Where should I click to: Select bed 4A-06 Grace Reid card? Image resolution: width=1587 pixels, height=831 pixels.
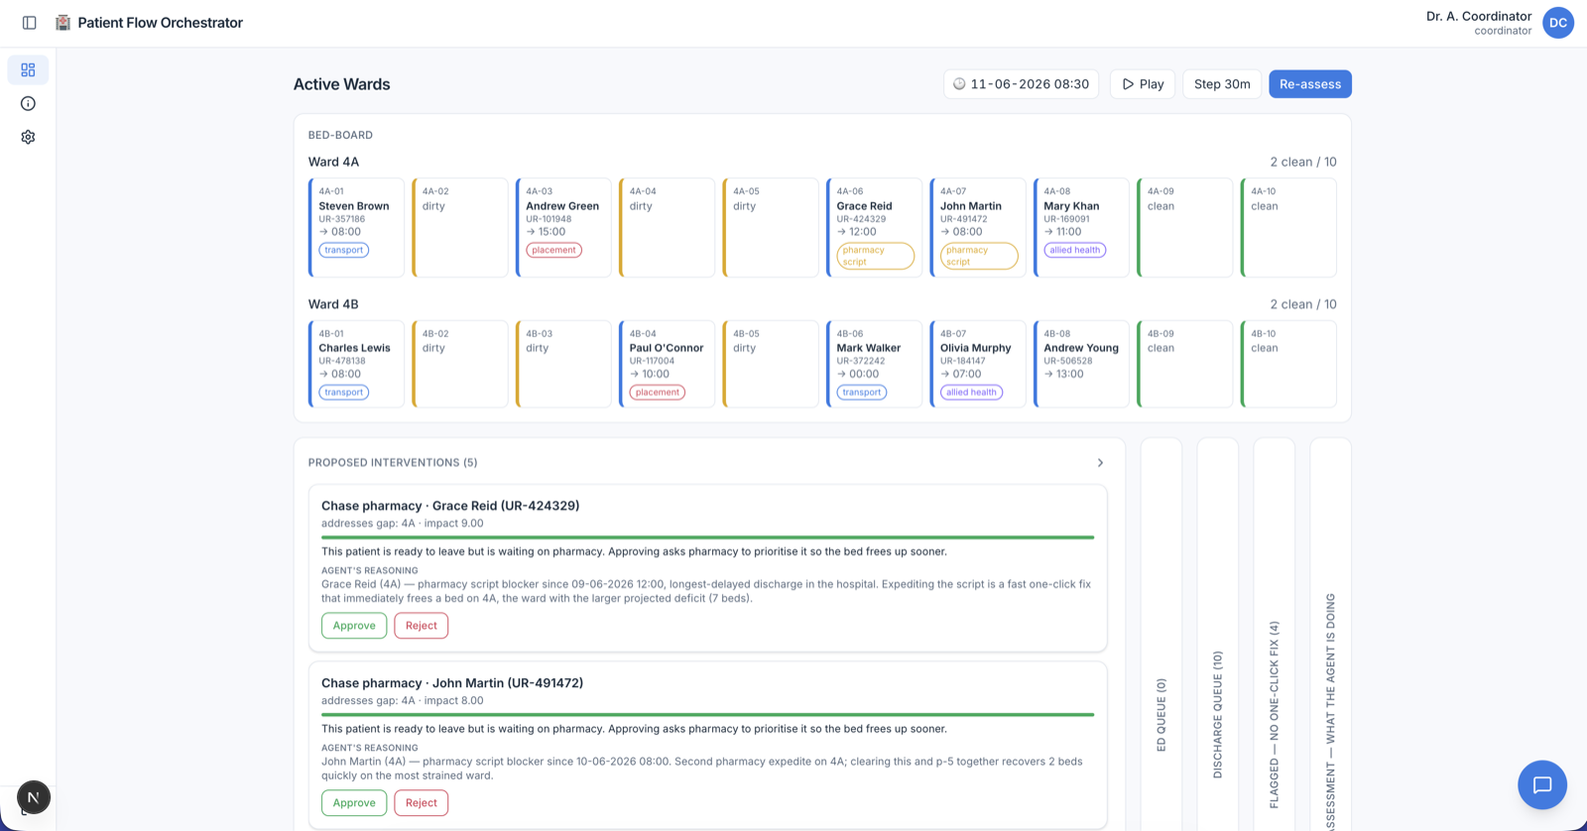874,227
